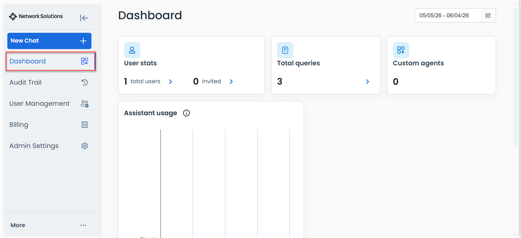Click the Dashboard grid icon in sidebar
Viewport: 521px width, 238px height.
(x=84, y=61)
